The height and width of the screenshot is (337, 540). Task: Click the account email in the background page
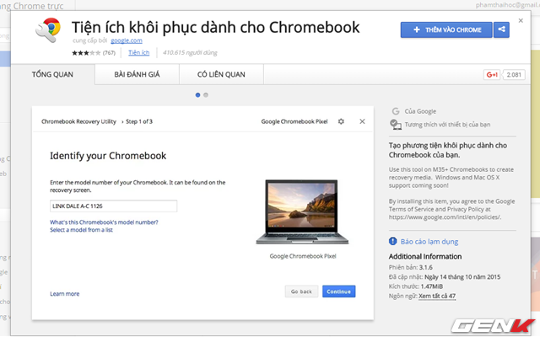(508, 5)
